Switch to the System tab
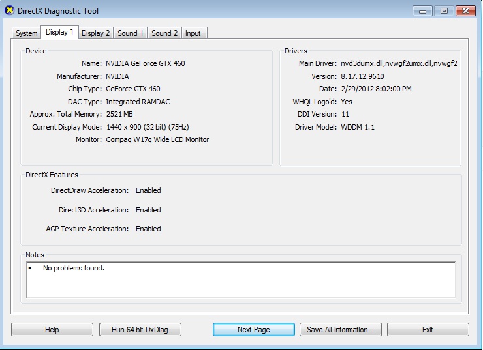Screen dimensions: 483x350 [x=27, y=33]
